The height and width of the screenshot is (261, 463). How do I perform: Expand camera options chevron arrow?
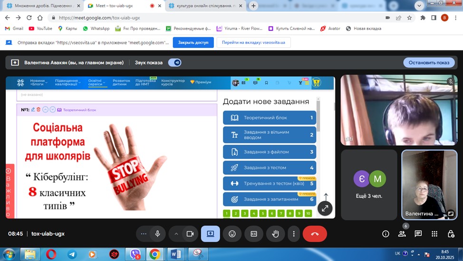(x=176, y=234)
